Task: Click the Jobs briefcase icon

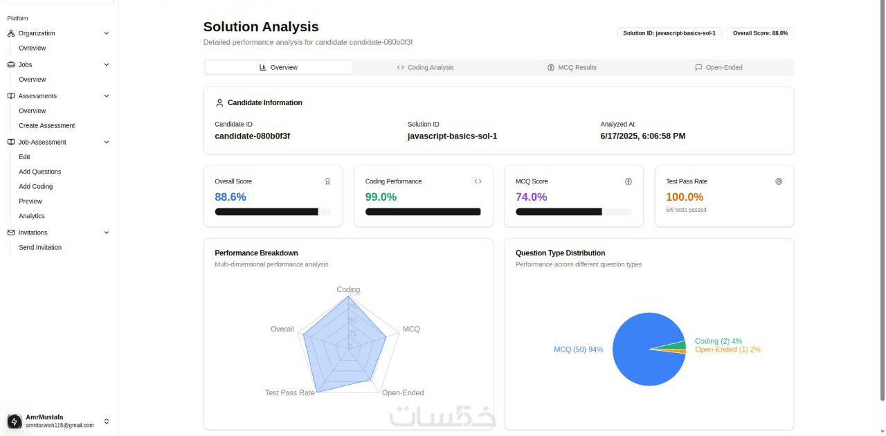Action: click(x=11, y=64)
